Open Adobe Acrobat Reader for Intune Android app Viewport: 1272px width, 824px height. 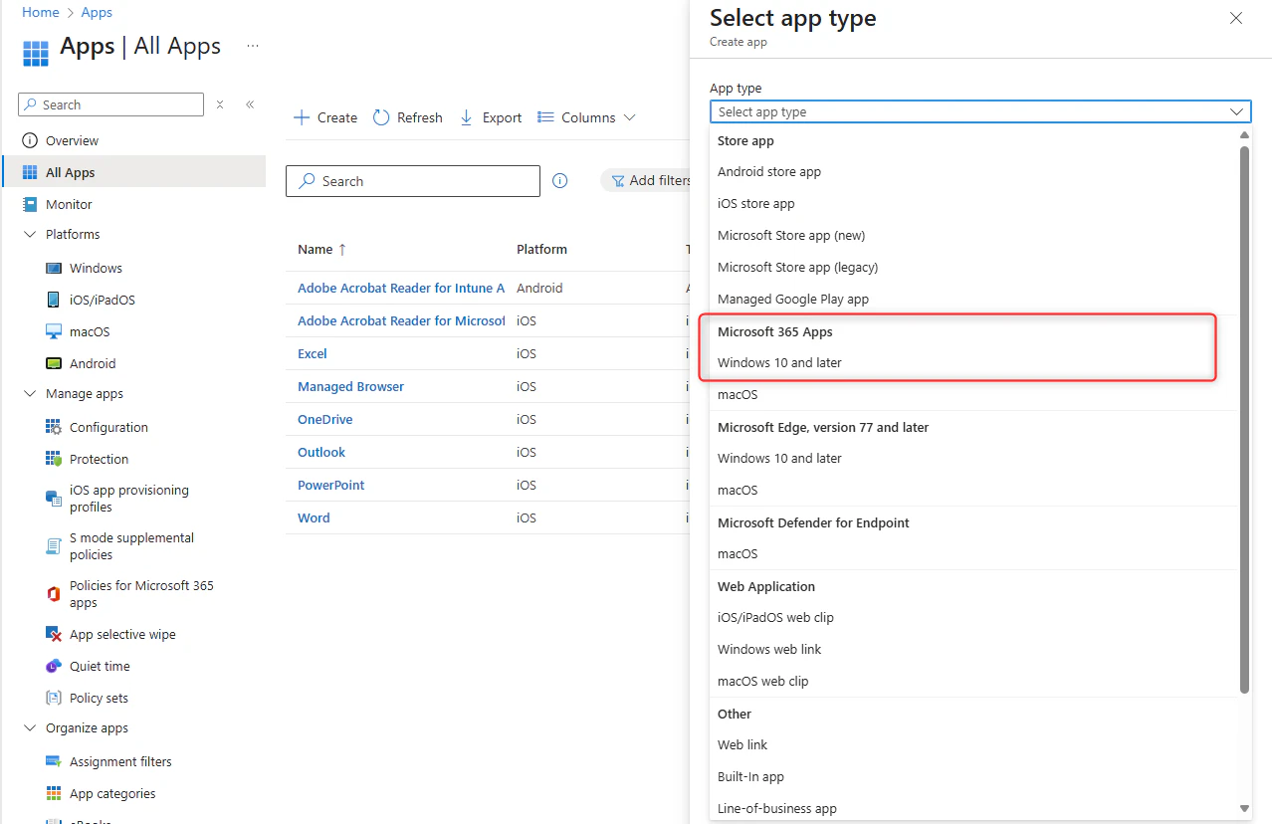(x=401, y=288)
